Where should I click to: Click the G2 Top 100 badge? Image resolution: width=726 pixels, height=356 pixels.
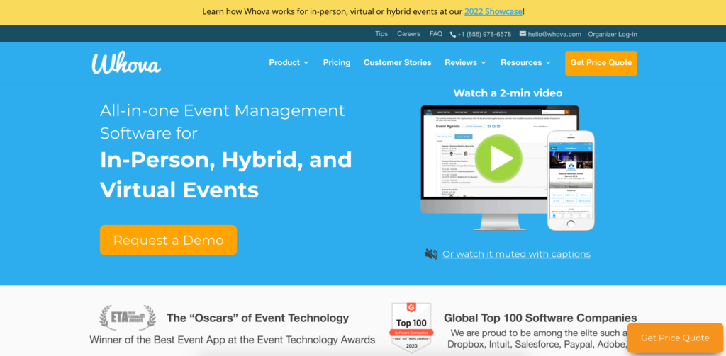(411, 326)
